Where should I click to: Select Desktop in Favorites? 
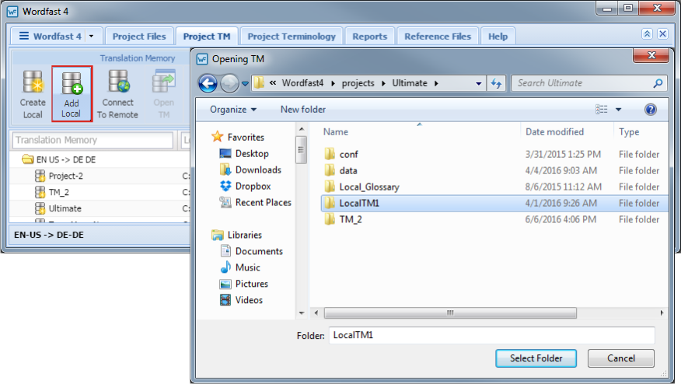pos(252,153)
